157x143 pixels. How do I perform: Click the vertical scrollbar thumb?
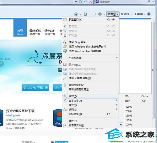pos(153,70)
